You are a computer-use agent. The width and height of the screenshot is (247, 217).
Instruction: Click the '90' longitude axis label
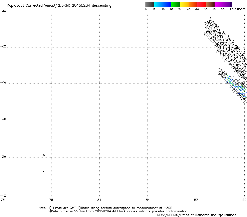point(244,200)
